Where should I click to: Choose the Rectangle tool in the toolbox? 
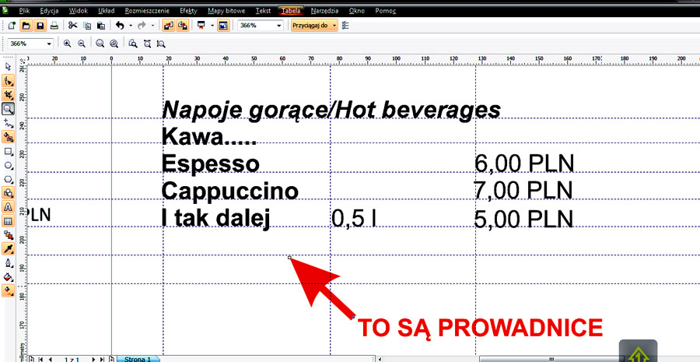click(x=9, y=151)
